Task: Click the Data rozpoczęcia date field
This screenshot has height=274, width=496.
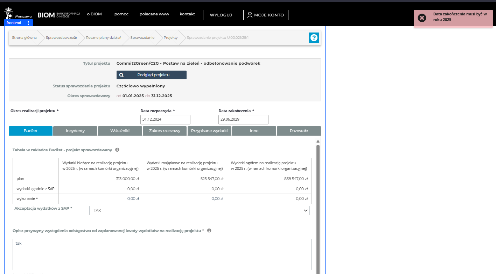Action: tap(165, 120)
